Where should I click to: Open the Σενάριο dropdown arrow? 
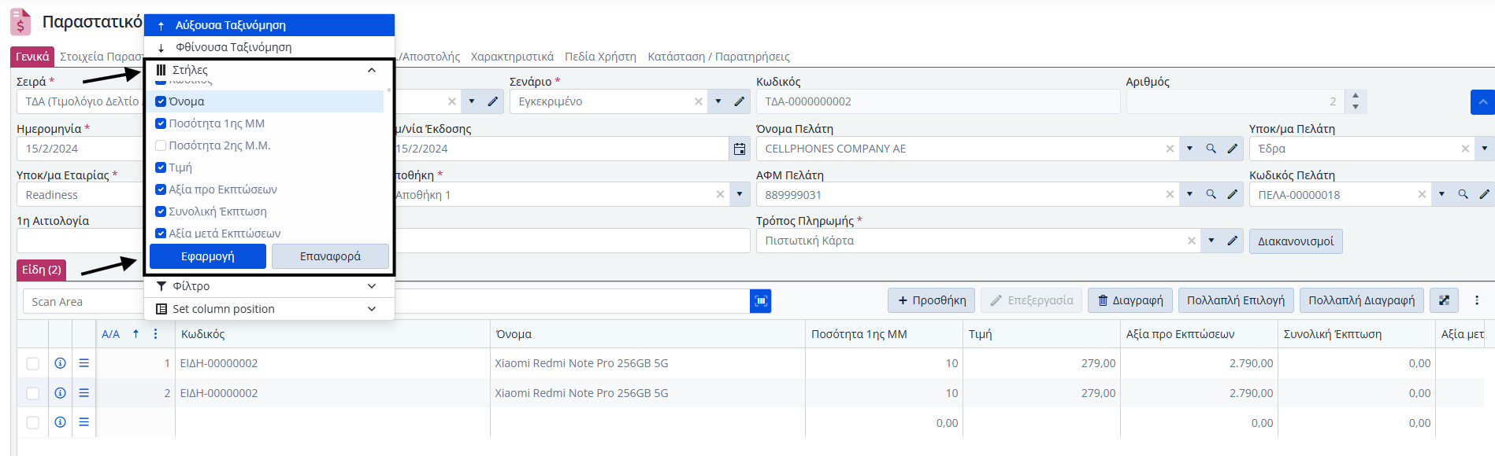718,101
